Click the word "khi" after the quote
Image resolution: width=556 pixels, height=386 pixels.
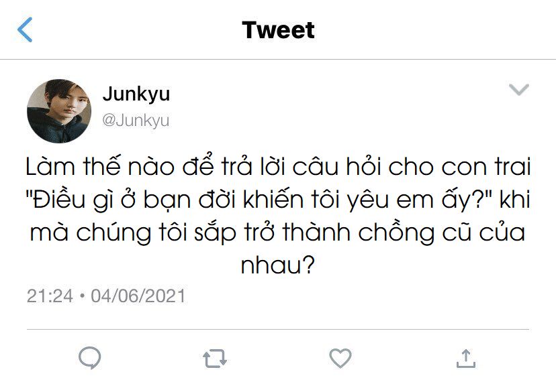point(513,200)
